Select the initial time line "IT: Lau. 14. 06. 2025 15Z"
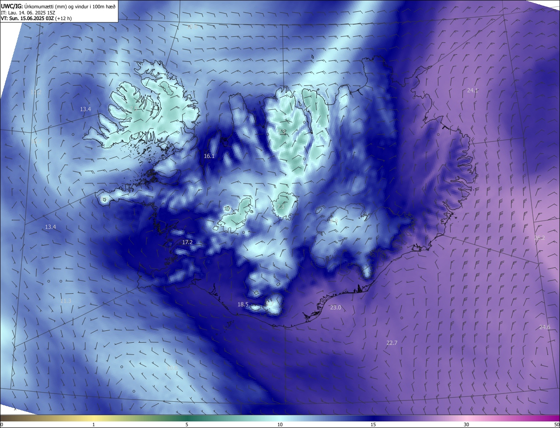 tap(28, 12)
